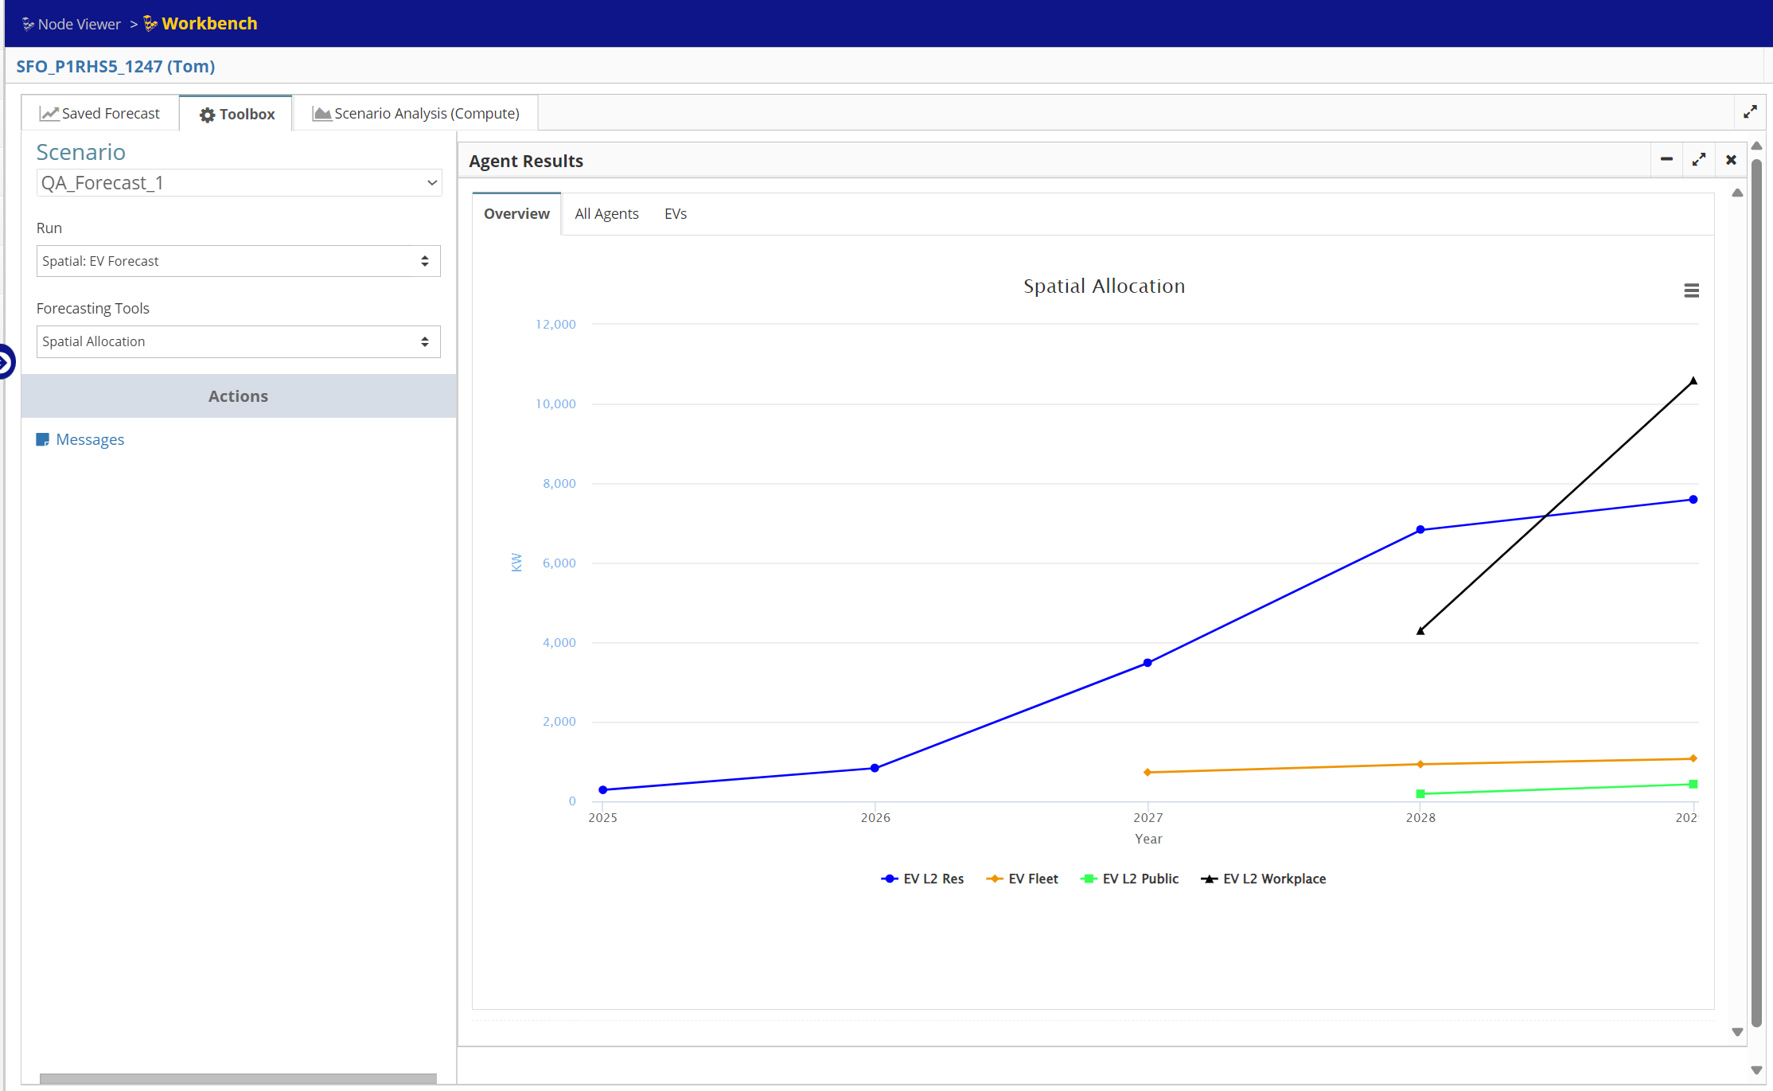
Task: Open the QA_Forecast_1 scenario dropdown
Action: pyautogui.click(x=239, y=183)
